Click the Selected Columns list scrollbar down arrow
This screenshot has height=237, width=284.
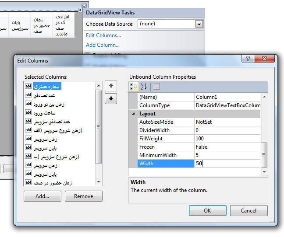pyautogui.click(x=99, y=181)
